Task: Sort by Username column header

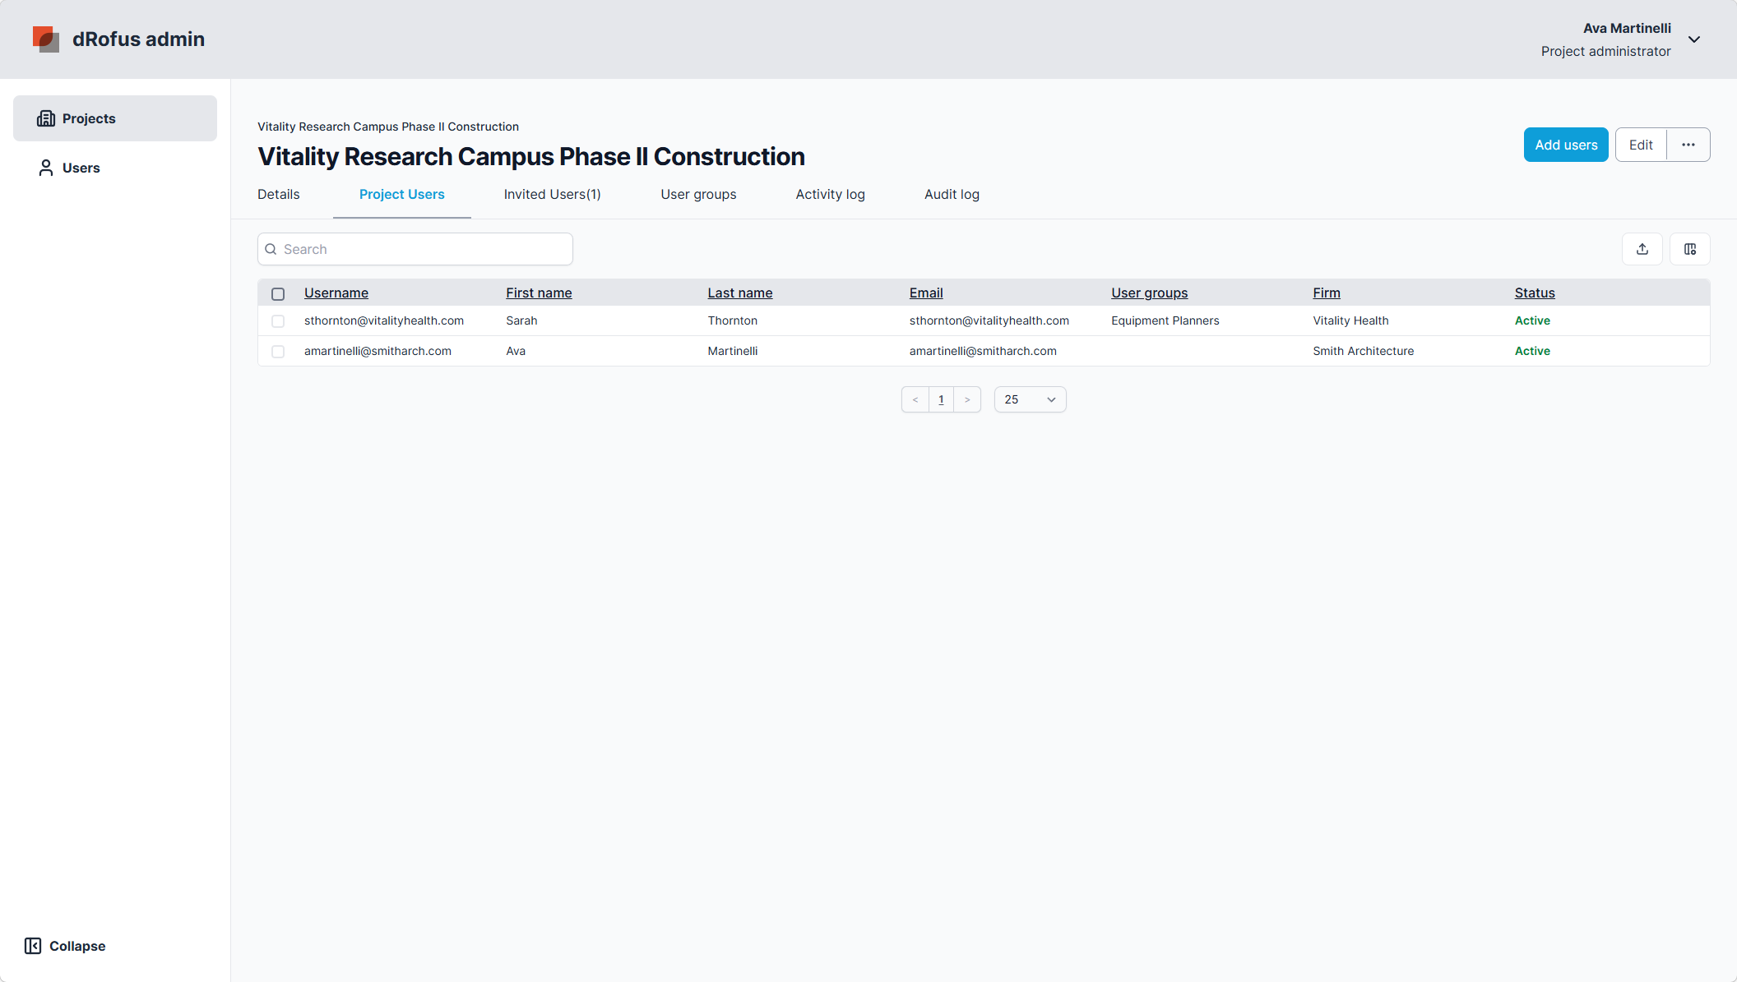Action: (x=336, y=293)
